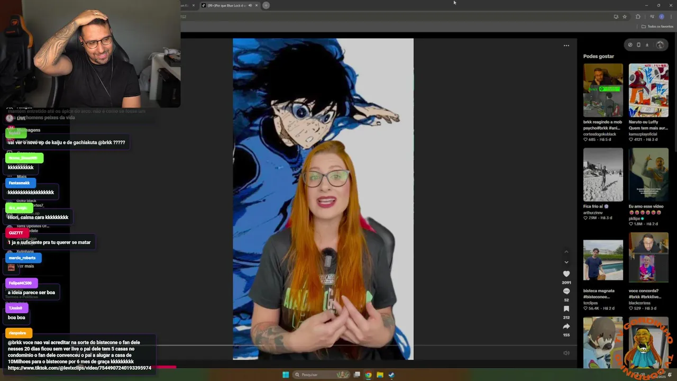Select caption 'Naruto ou Luffy Quem tem mais'
This screenshot has height=381, width=677.
[648, 125]
